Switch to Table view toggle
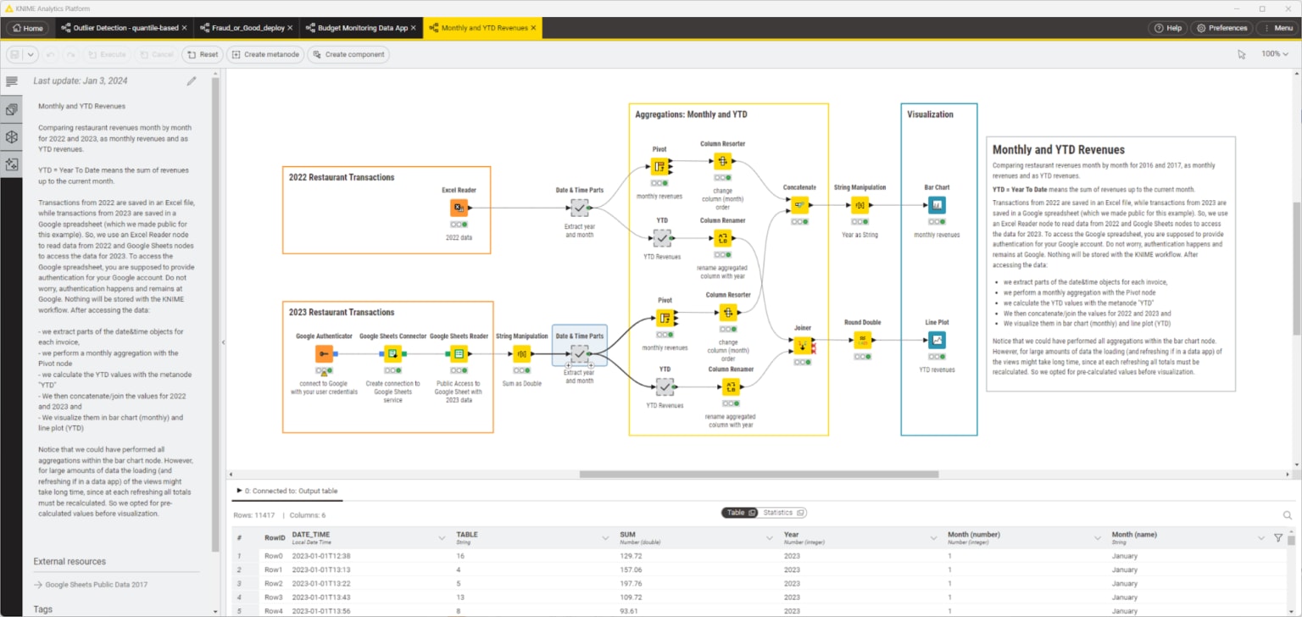 739,513
